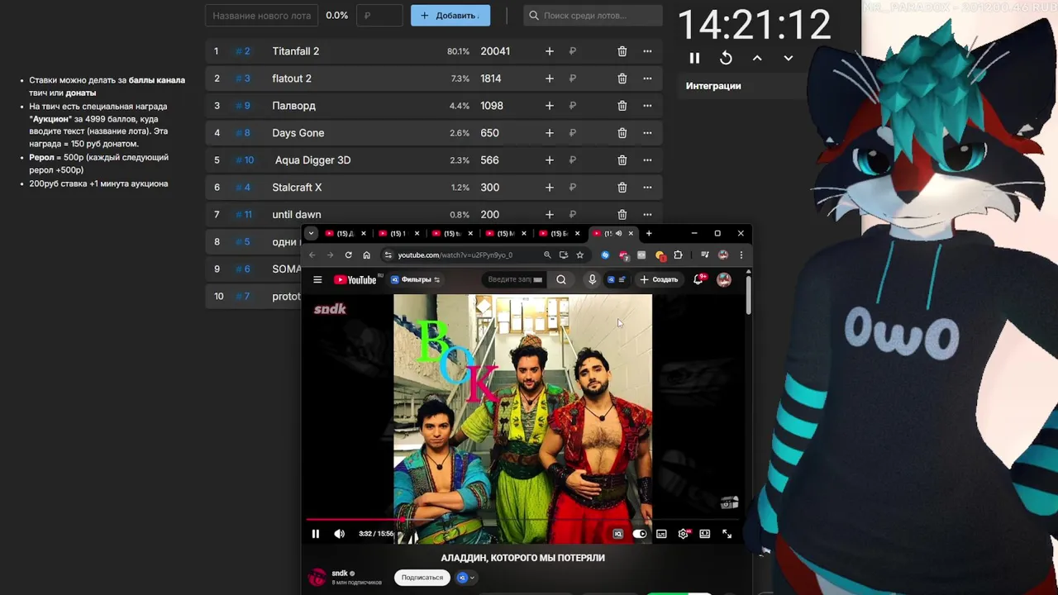Add points to Aqua Digger 3D with plus icon
1058x595 pixels.
coord(550,160)
